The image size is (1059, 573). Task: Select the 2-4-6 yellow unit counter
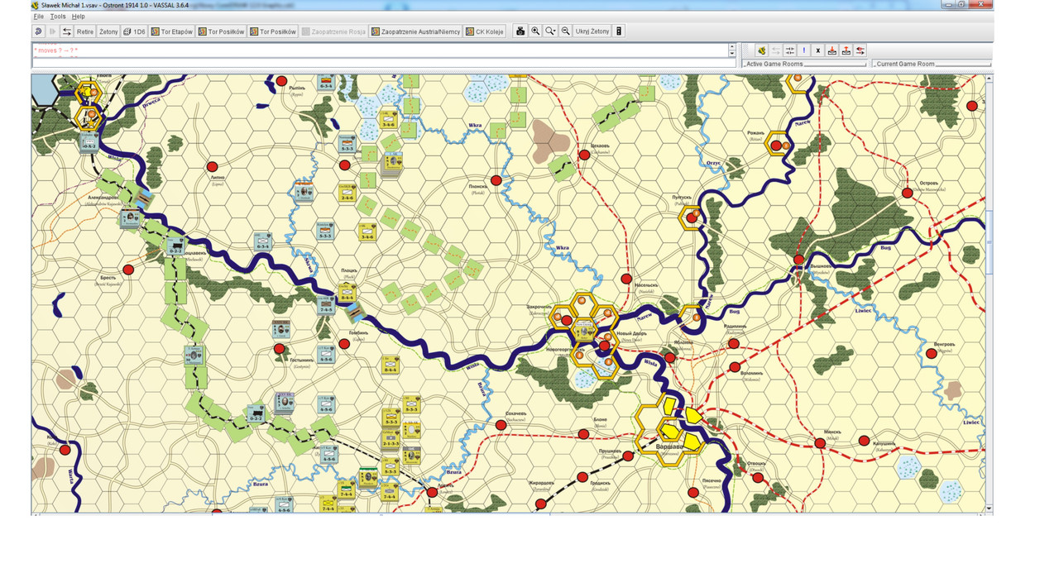click(x=347, y=193)
